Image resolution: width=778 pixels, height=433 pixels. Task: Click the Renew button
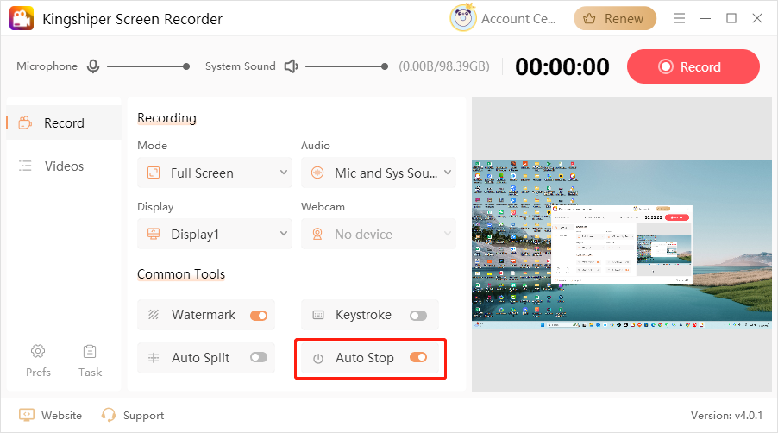click(x=615, y=18)
